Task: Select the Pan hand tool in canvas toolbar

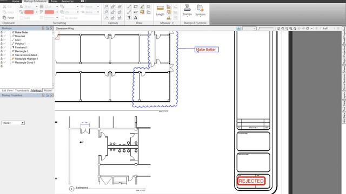Action: click(282, 29)
